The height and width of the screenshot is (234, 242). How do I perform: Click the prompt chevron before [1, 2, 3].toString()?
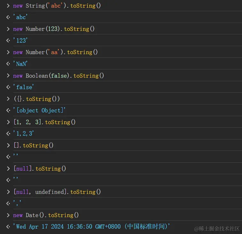tap(8, 122)
